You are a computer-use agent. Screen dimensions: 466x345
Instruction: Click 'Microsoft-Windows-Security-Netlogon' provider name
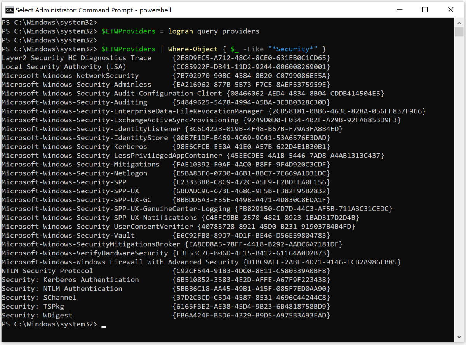tap(75, 173)
